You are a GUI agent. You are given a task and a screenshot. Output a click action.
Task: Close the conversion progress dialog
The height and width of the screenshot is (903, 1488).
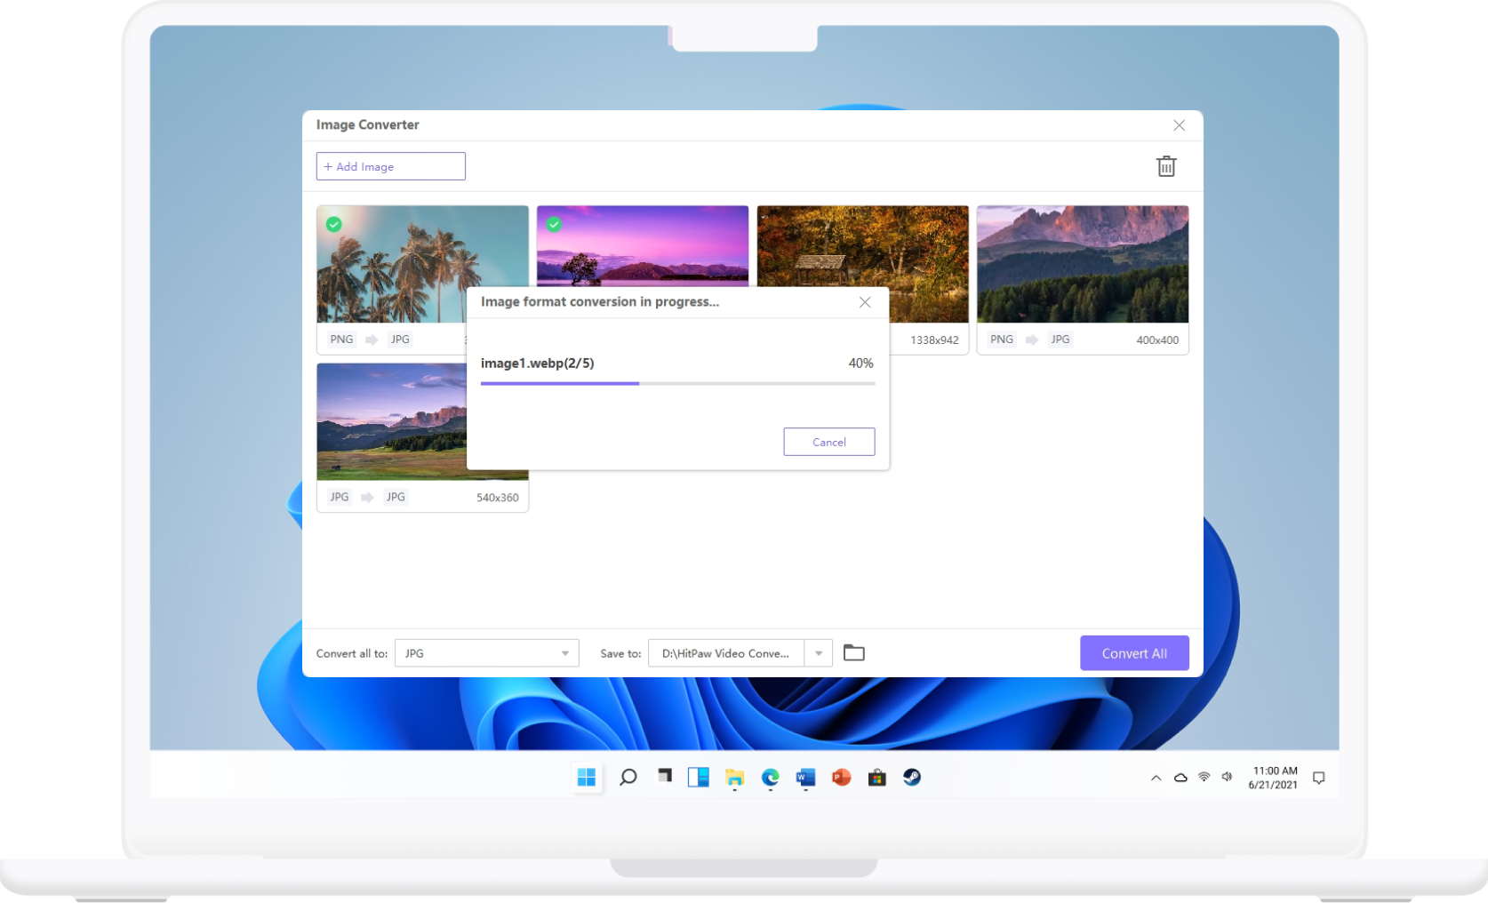tap(865, 302)
